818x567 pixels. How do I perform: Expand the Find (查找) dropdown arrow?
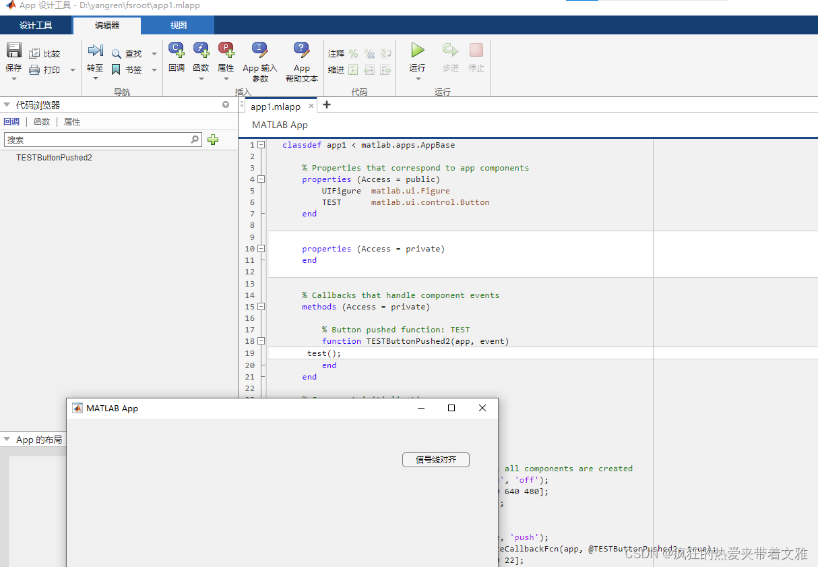[154, 54]
